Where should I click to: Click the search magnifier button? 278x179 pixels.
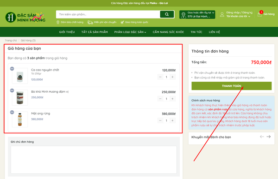[x=167, y=14]
